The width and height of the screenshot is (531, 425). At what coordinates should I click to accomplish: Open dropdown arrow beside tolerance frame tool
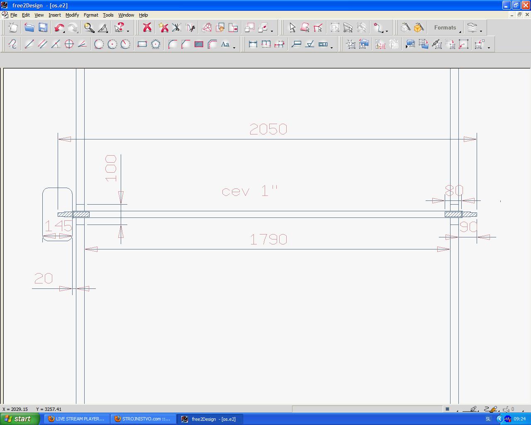331,47
